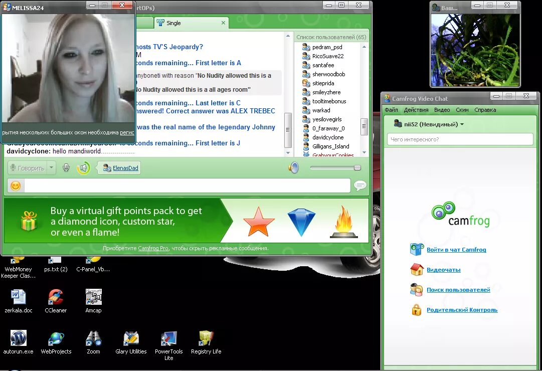
Task: Click Gilligans_Island user icon
Action: pos(306,146)
